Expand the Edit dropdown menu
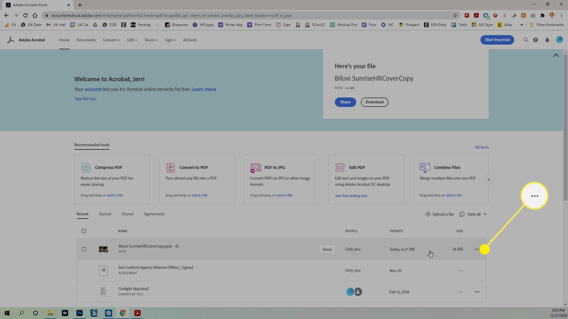This screenshot has height=319, width=568. click(132, 40)
